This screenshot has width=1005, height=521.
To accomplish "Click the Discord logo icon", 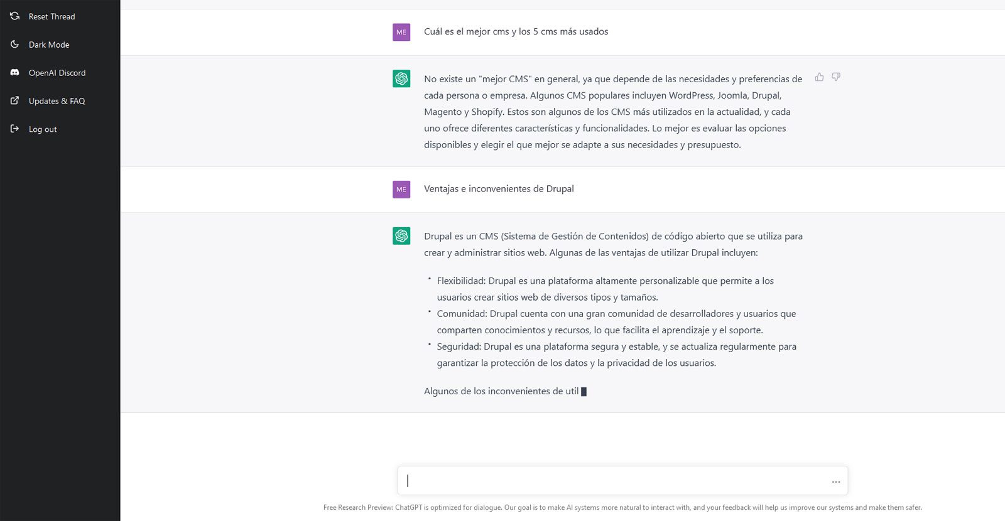I will pyautogui.click(x=14, y=73).
